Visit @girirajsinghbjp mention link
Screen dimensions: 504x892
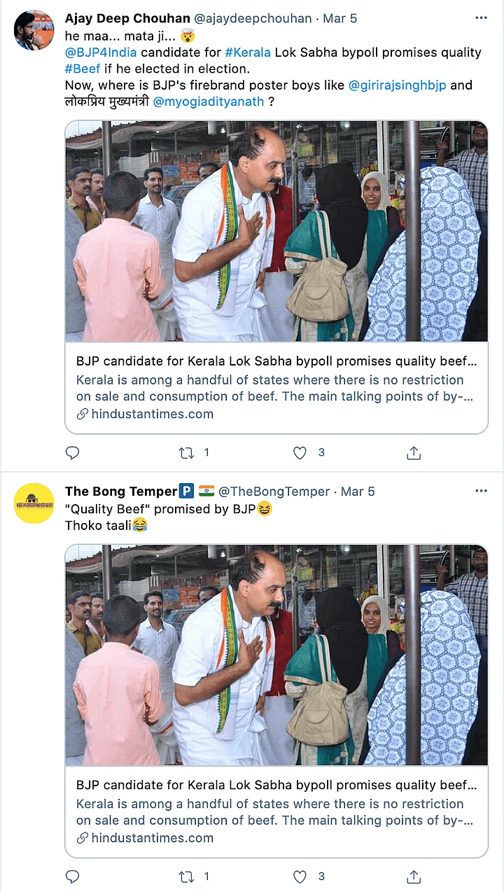(396, 85)
